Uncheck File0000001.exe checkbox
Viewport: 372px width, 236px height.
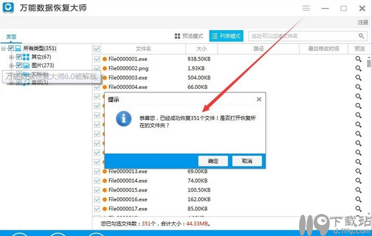[x=97, y=59]
